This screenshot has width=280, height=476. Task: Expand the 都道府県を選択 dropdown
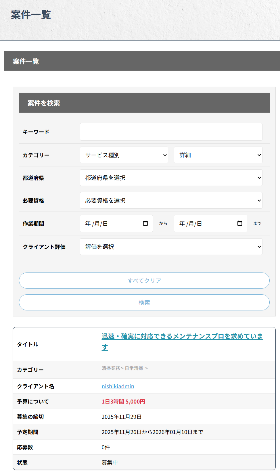(x=171, y=178)
